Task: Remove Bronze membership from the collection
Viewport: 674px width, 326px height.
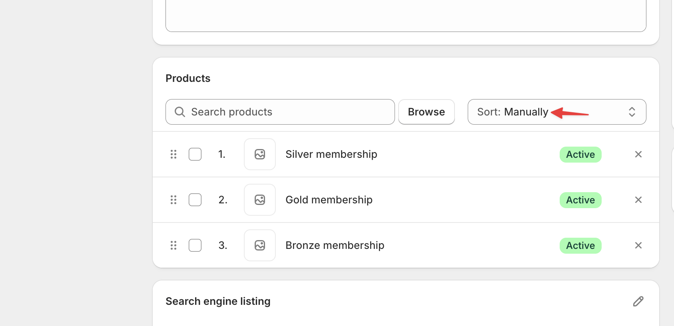Action: 638,245
